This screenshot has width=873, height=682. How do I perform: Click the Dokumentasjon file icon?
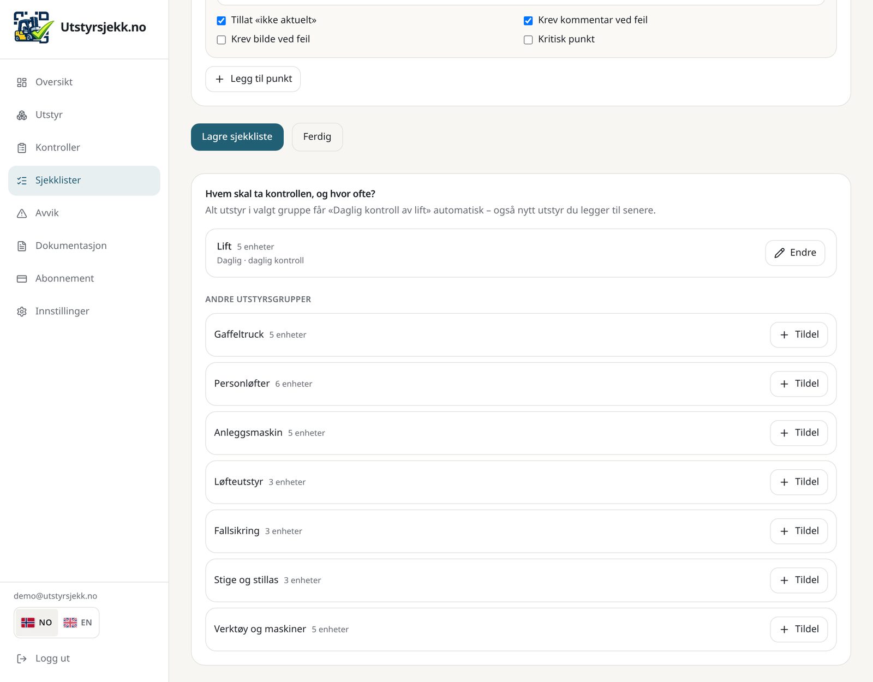[22, 246]
